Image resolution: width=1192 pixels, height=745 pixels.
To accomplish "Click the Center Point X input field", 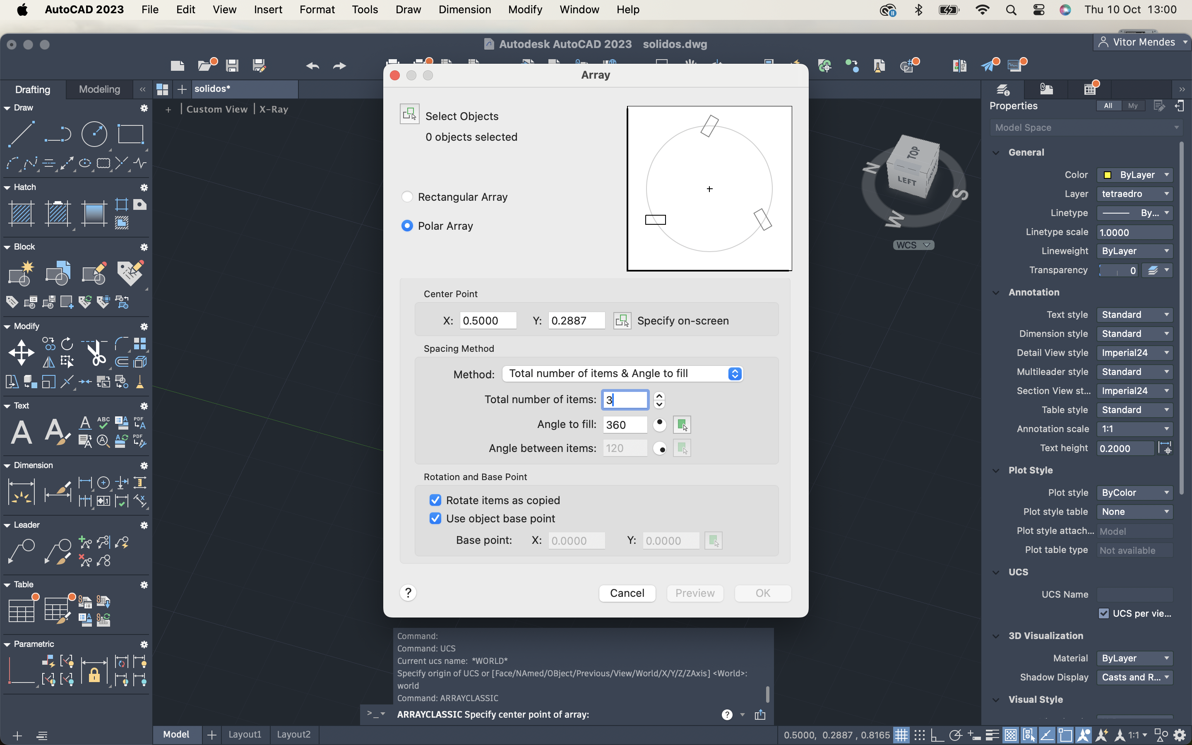I will (x=488, y=321).
